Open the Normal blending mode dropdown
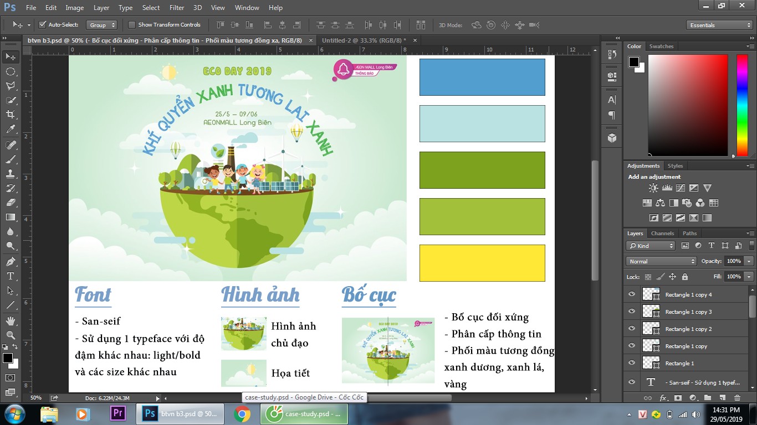This screenshot has height=425, width=757. click(x=661, y=261)
